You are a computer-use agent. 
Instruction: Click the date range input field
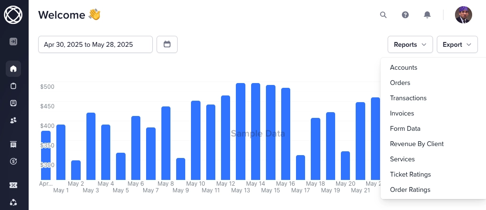click(x=95, y=44)
